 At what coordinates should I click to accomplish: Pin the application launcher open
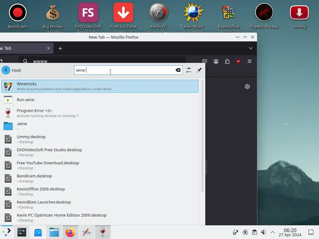pos(199,70)
